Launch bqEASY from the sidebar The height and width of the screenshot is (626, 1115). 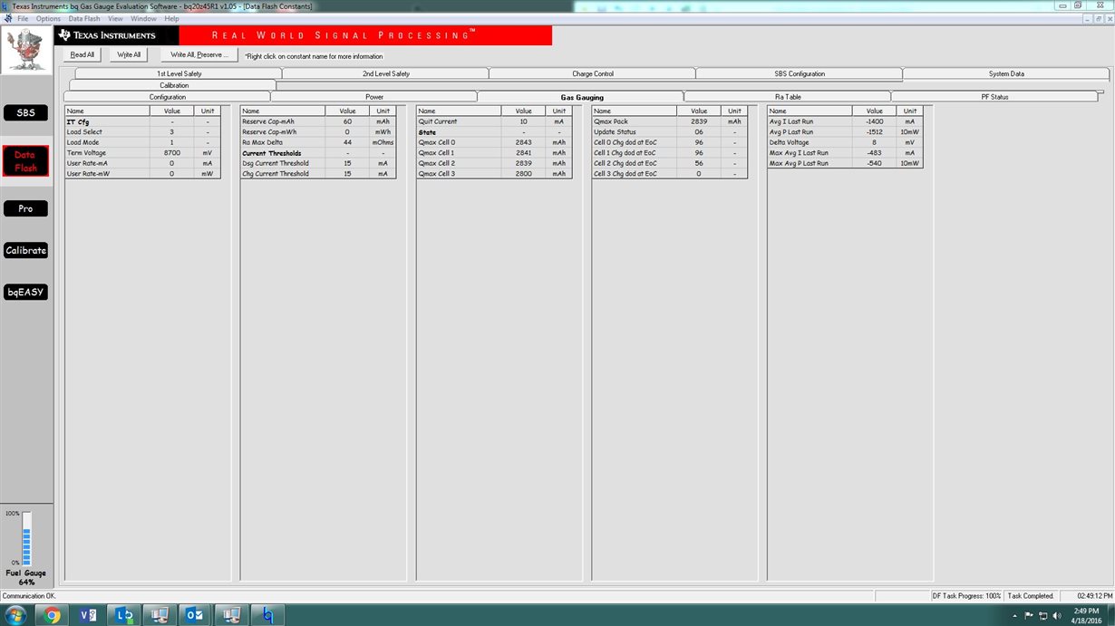[25, 293]
